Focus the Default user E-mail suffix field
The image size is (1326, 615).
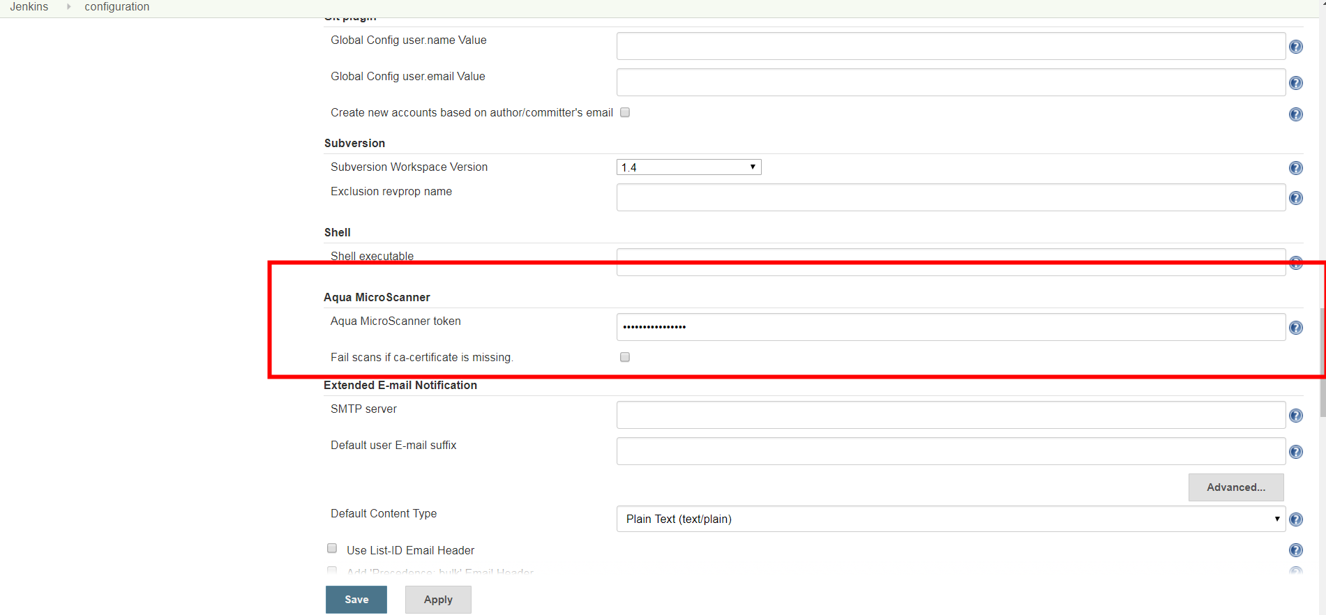[951, 451]
